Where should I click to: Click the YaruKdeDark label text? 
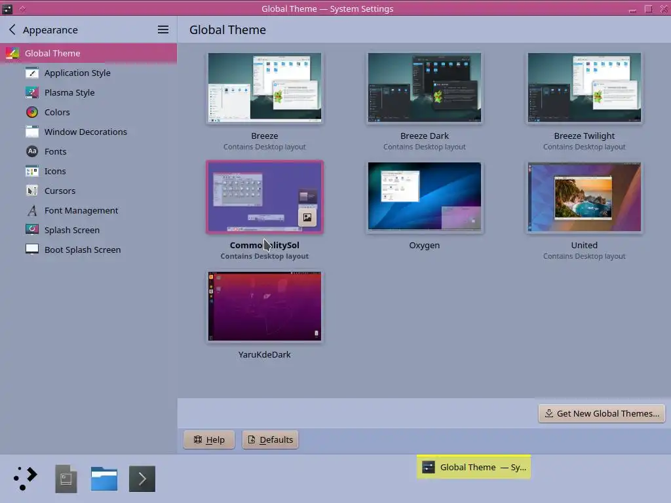click(x=265, y=354)
